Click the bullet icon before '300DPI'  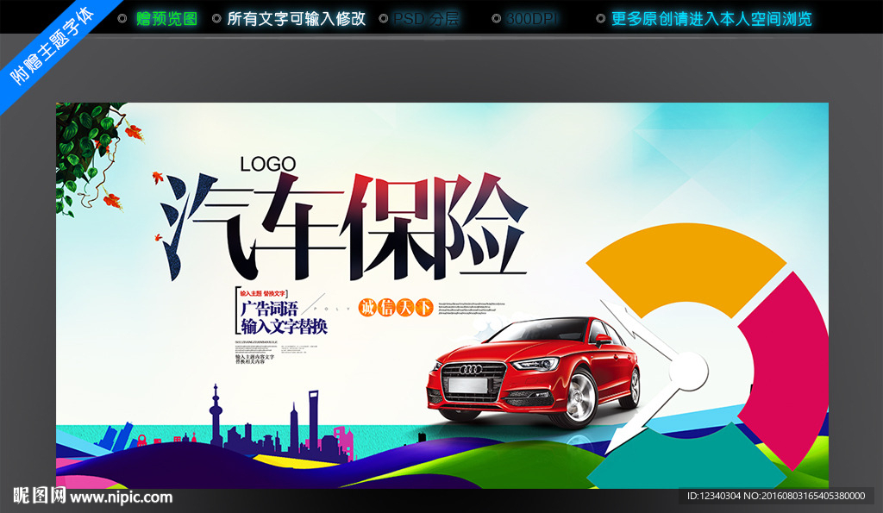pyautogui.click(x=496, y=19)
